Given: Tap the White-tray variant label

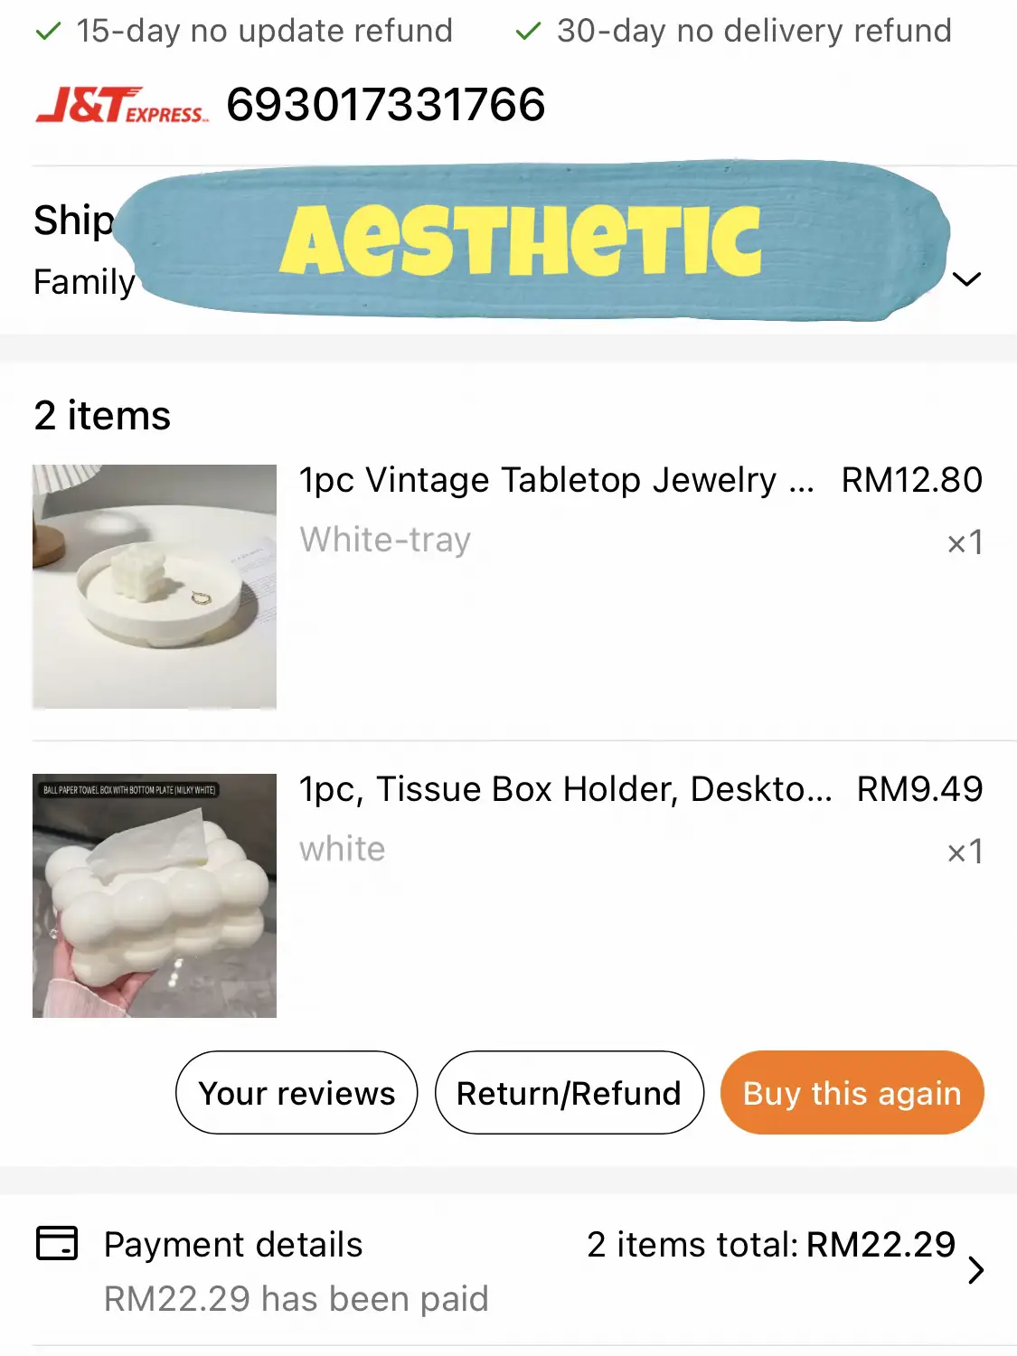Looking at the screenshot, I should click(385, 540).
